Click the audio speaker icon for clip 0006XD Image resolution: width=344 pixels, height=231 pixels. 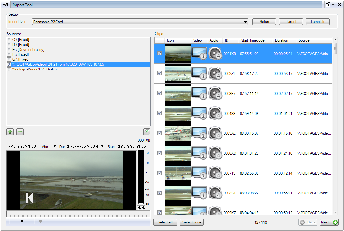tap(215, 153)
